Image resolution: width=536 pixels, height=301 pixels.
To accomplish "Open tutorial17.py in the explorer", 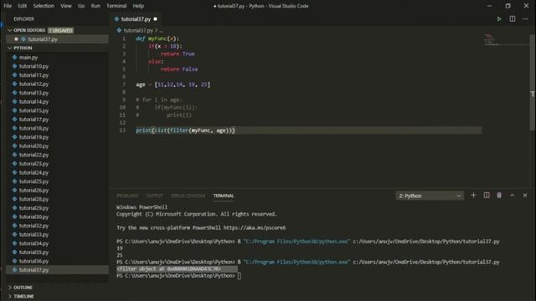I will (x=58, y=120).
